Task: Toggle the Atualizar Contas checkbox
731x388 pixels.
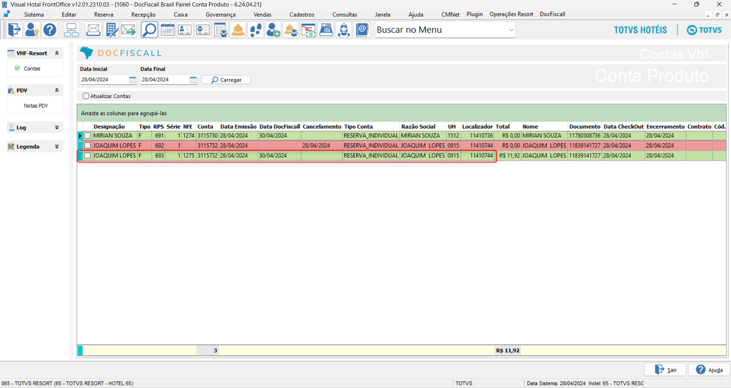Action: point(86,96)
